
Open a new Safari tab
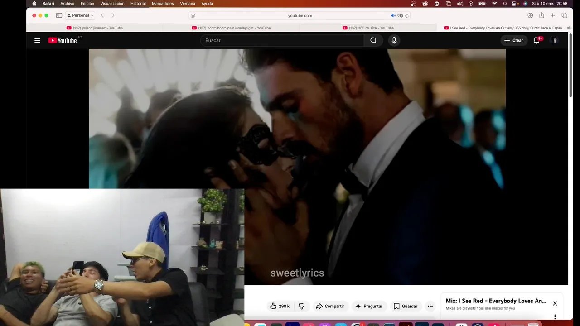553,15
